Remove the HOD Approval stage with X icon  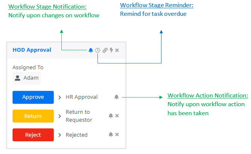pos(117,50)
